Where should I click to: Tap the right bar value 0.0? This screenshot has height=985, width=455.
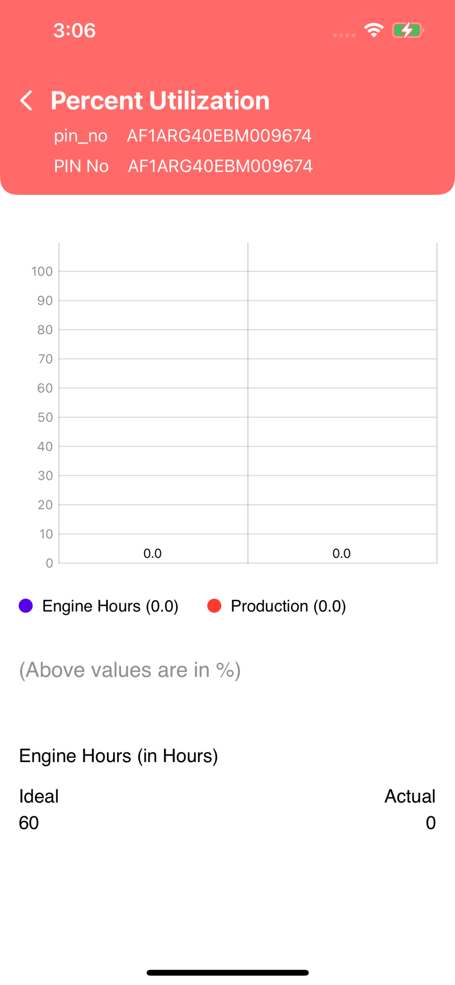(341, 553)
